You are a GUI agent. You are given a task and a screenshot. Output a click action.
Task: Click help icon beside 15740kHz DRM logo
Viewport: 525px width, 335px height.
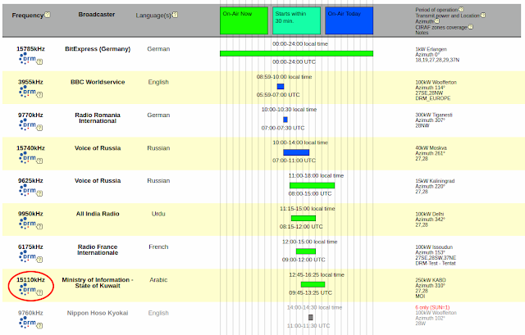(x=39, y=161)
